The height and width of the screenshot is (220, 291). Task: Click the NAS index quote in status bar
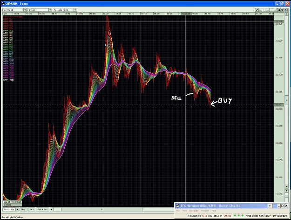[x=197, y=216]
